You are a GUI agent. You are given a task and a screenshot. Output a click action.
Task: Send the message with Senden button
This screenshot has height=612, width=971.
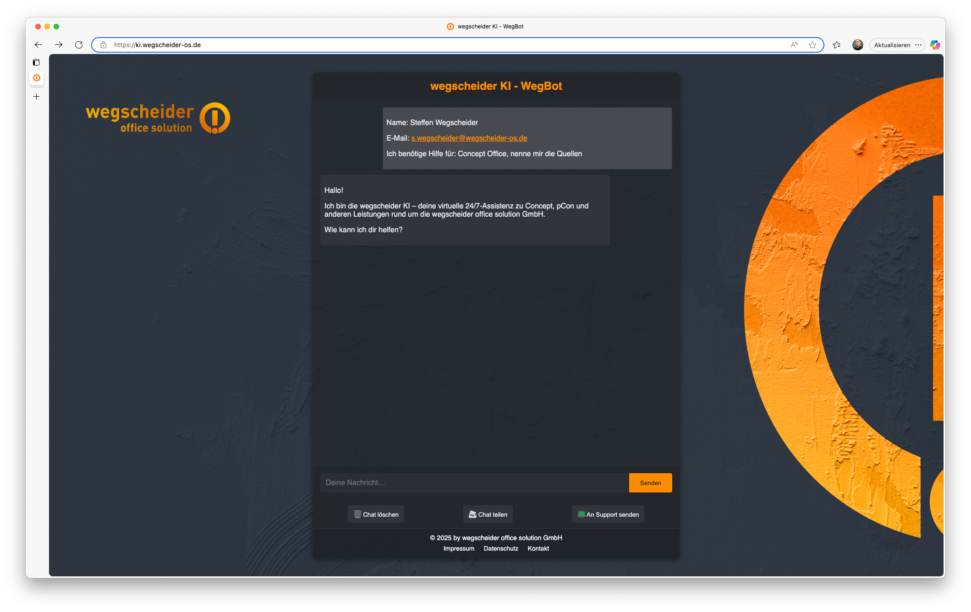(650, 483)
